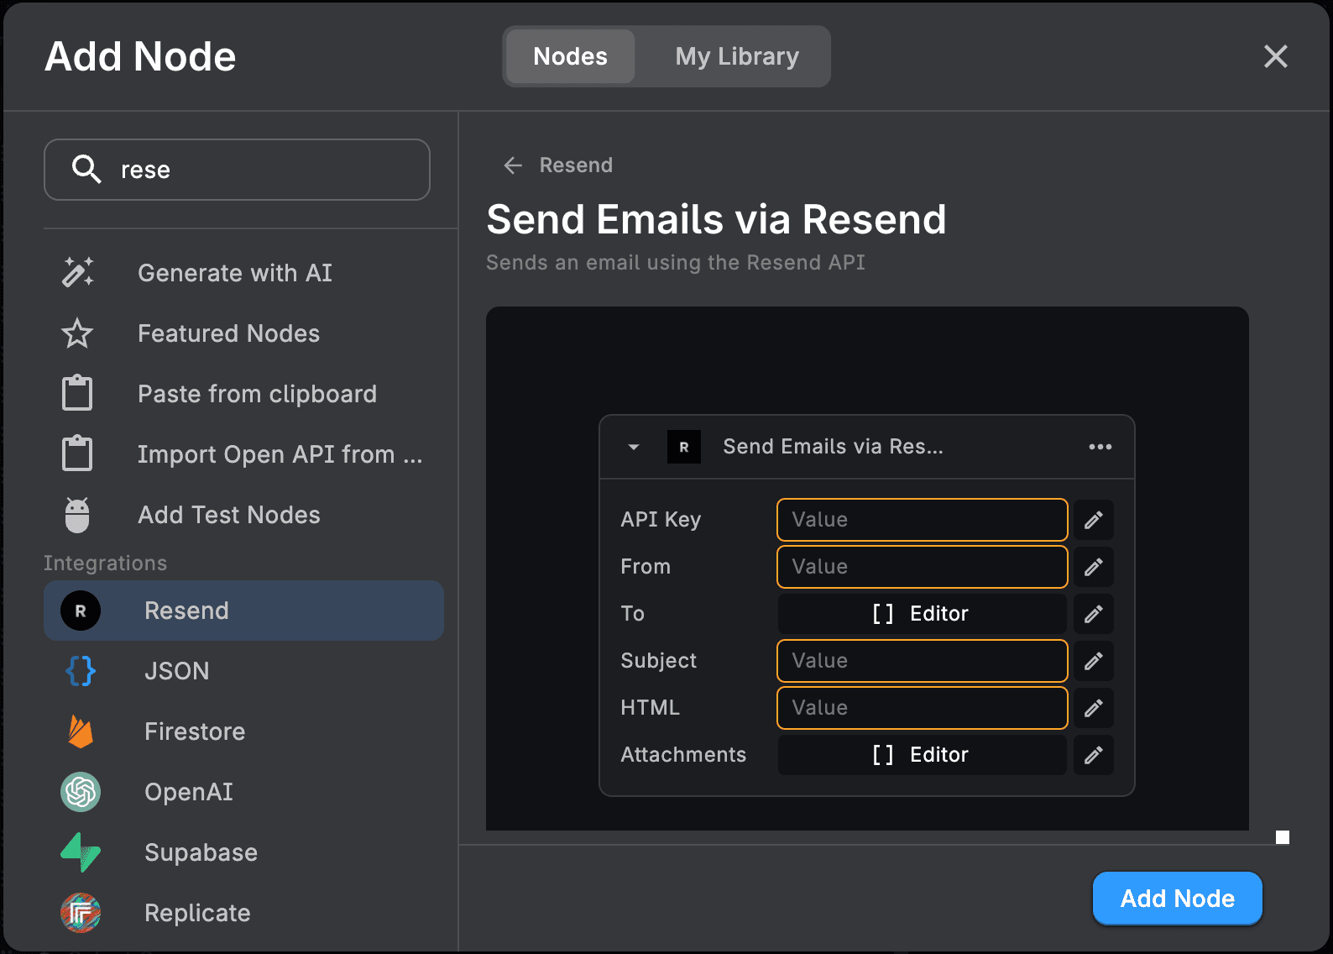Edit the API Key field with pencil icon
The image size is (1333, 954).
click(x=1093, y=520)
